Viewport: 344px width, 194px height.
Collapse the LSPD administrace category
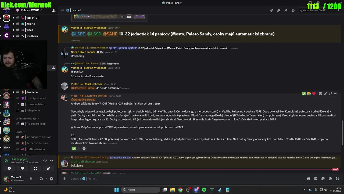[x=27, y=119]
